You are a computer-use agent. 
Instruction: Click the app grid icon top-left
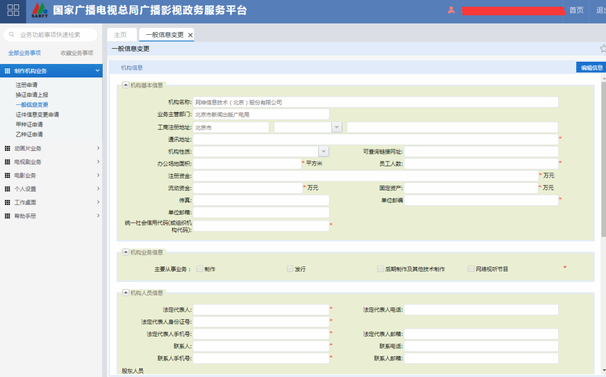tap(12, 10)
